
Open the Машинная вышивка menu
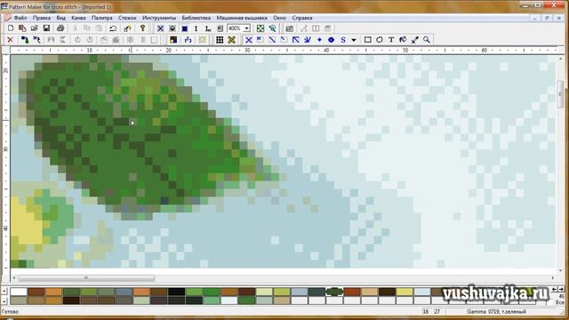coord(242,18)
